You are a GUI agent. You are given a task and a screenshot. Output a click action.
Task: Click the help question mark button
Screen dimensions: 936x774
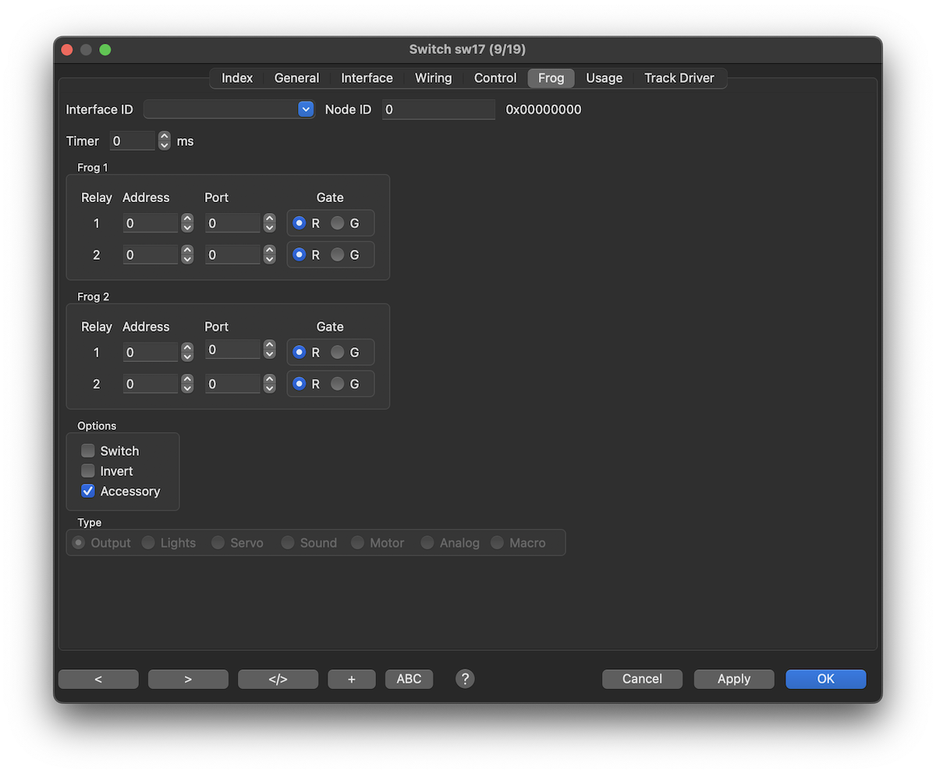465,679
